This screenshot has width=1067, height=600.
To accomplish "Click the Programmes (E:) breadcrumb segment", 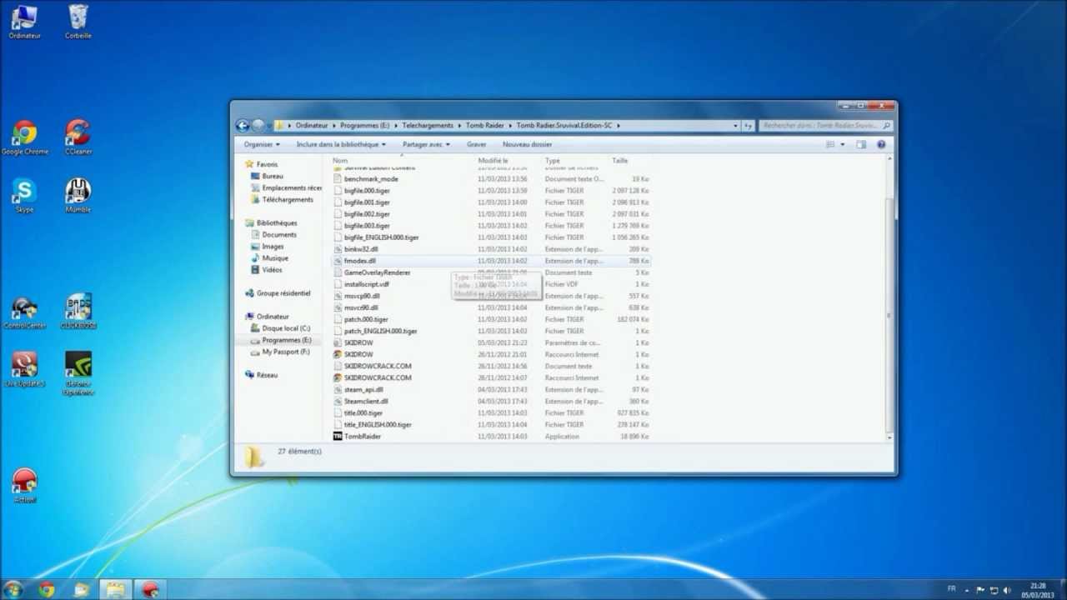I will point(365,126).
